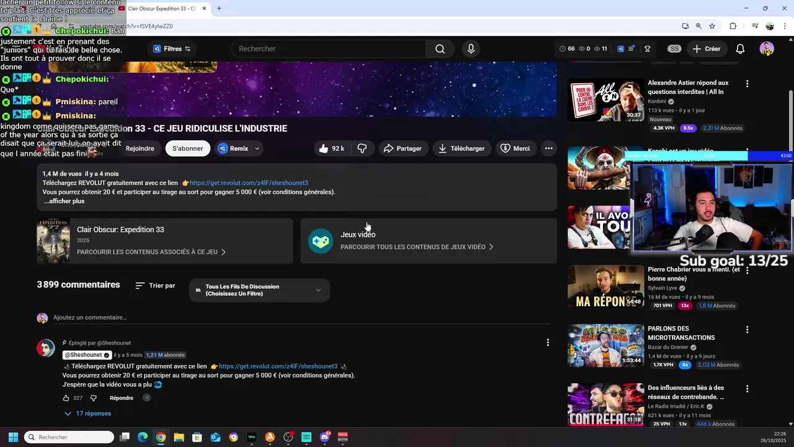
Task: Expand the Remix dropdown arrow
Action: pos(256,148)
